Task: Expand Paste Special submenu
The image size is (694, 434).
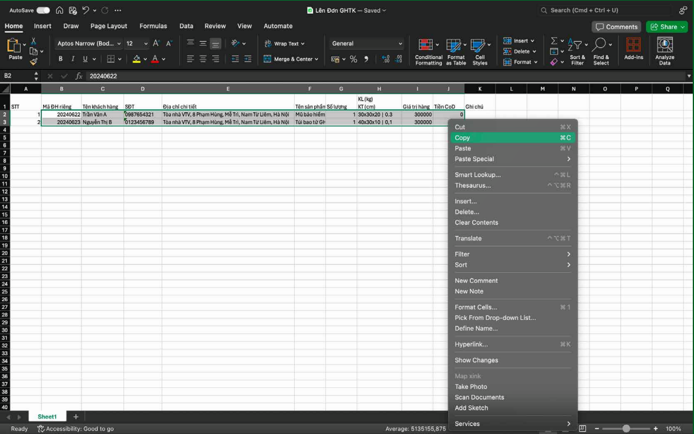Action: pos(512,159)
